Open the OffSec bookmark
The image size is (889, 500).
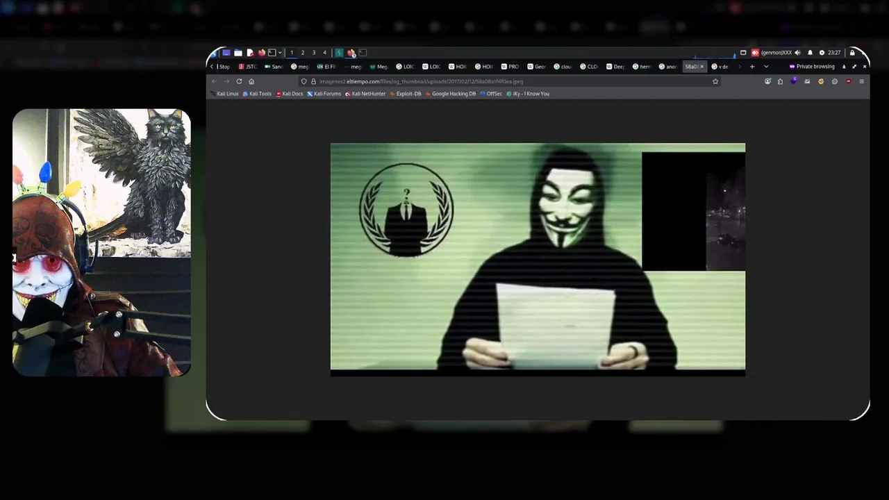tap(491, 94)
